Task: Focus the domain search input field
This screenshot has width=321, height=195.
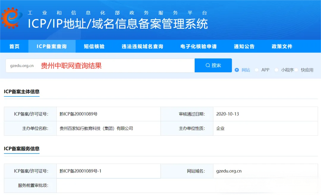Action: click(x=100, y=65)
